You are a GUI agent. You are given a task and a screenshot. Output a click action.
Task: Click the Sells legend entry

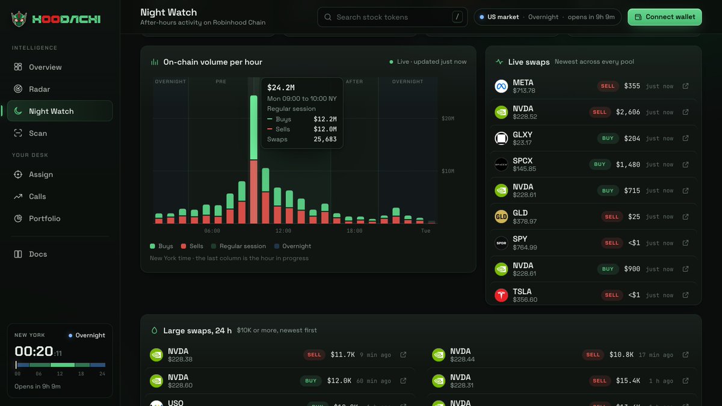click(x=192, y=246)
